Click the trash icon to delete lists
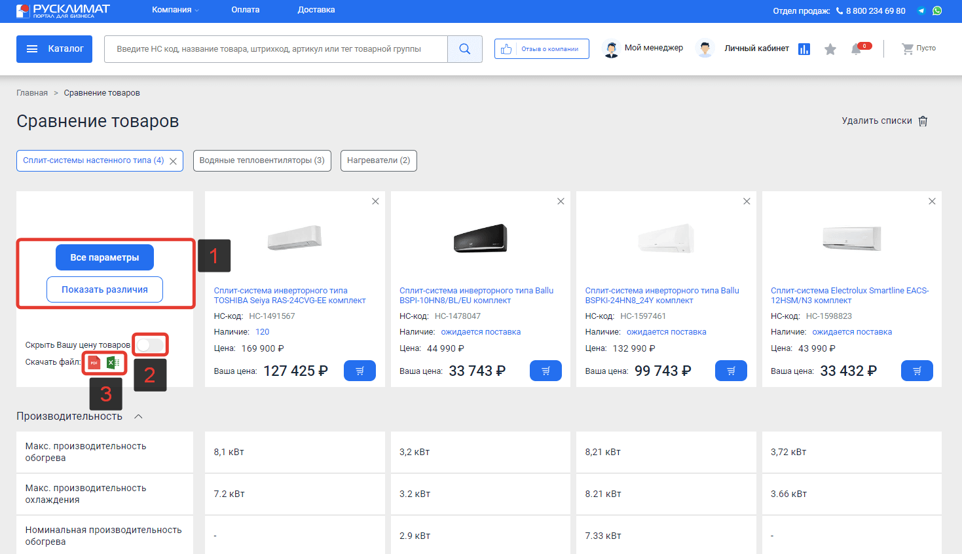 (923, 121)
